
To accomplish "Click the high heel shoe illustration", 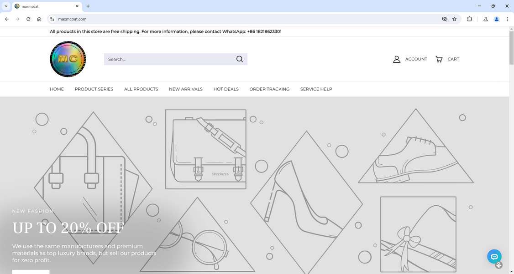I will (x=306, y=203).
